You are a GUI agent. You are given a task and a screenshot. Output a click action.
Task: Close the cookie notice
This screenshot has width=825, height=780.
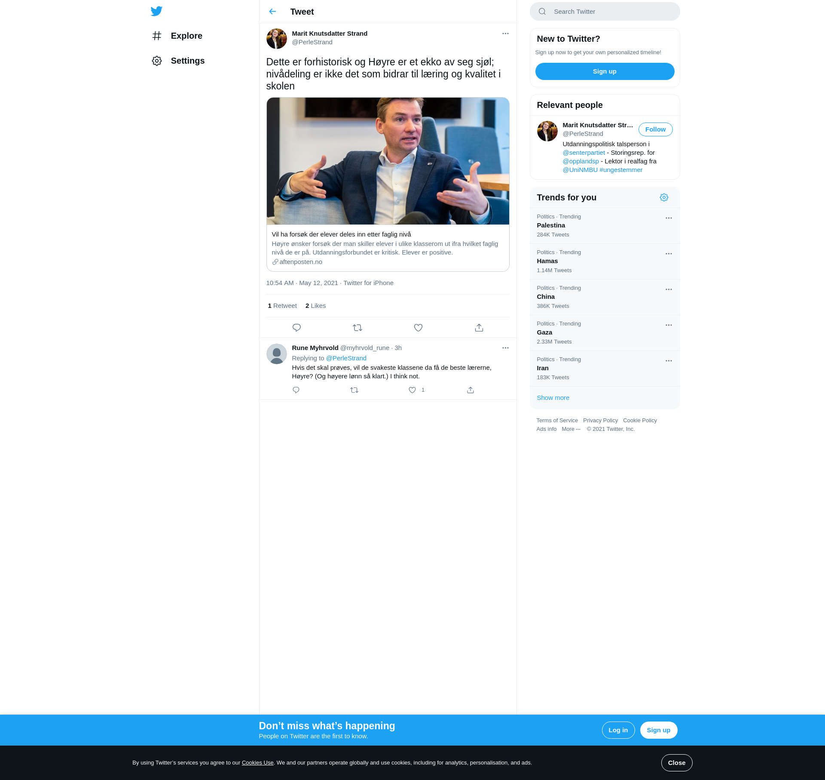[676, 763]
